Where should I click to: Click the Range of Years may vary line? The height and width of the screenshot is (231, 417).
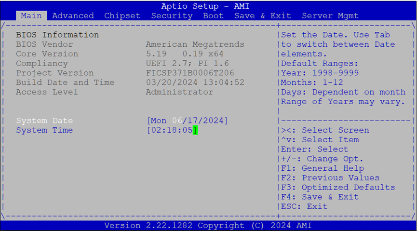pos(343,102)
